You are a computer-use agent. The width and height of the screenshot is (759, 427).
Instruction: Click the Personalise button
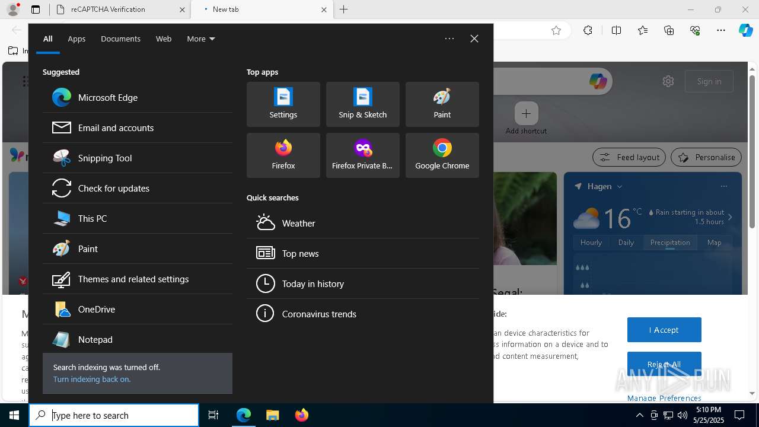(706, 157)
